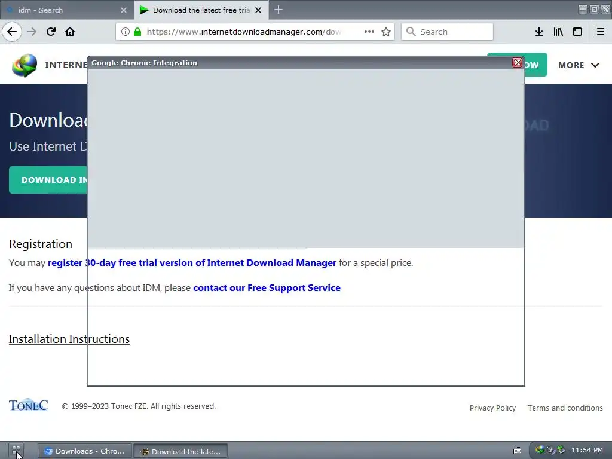The height and width of the screenshot is (459, 612).
Task: Toggle the sidebar view icon
Action: 577,32
